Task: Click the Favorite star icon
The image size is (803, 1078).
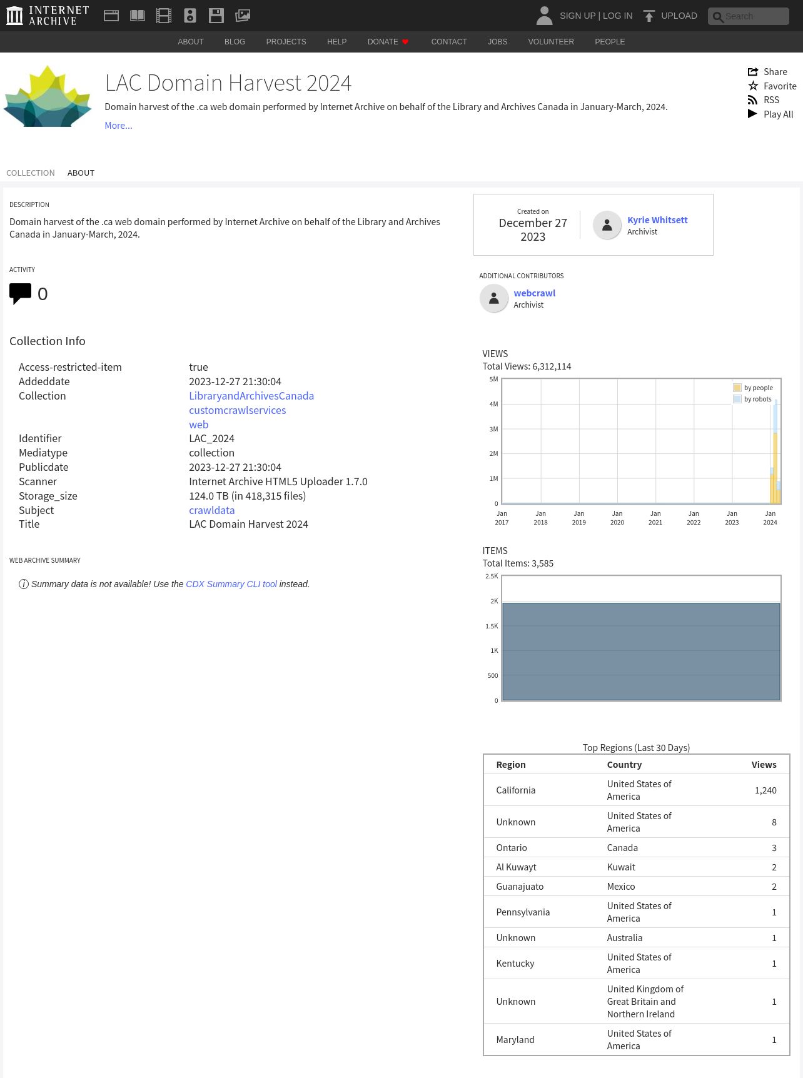Action: (753, 86)
